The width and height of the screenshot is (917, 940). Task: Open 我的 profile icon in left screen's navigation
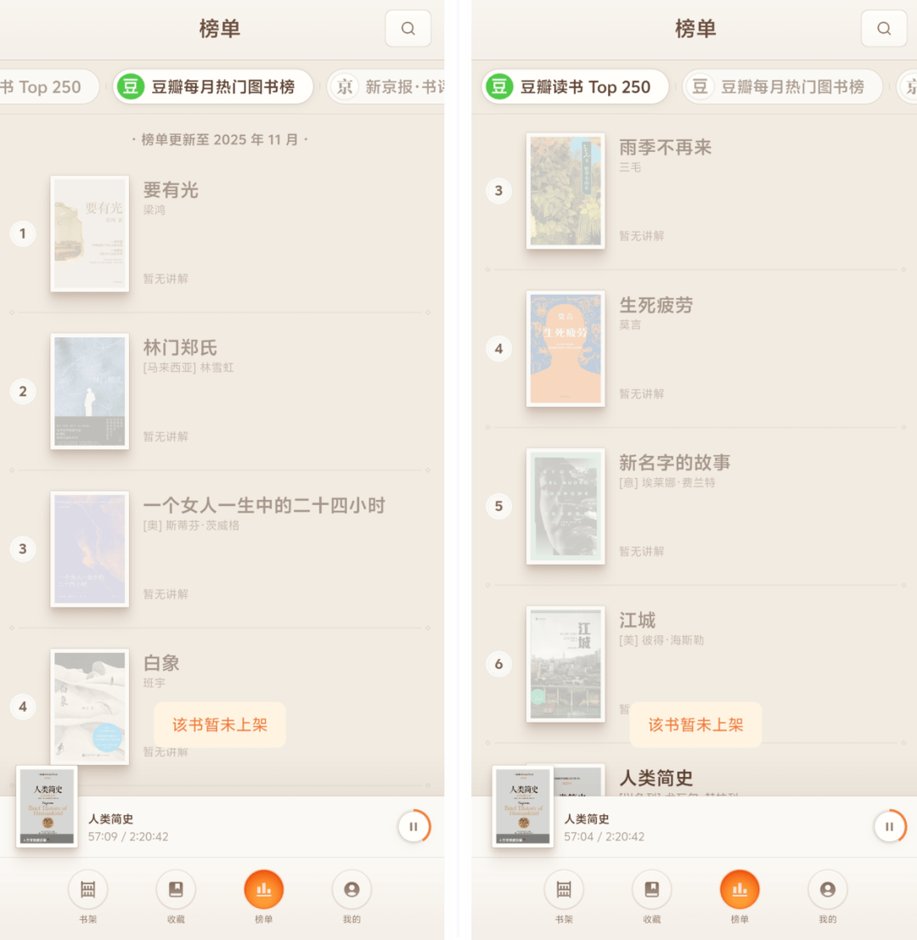coord(352,890)
